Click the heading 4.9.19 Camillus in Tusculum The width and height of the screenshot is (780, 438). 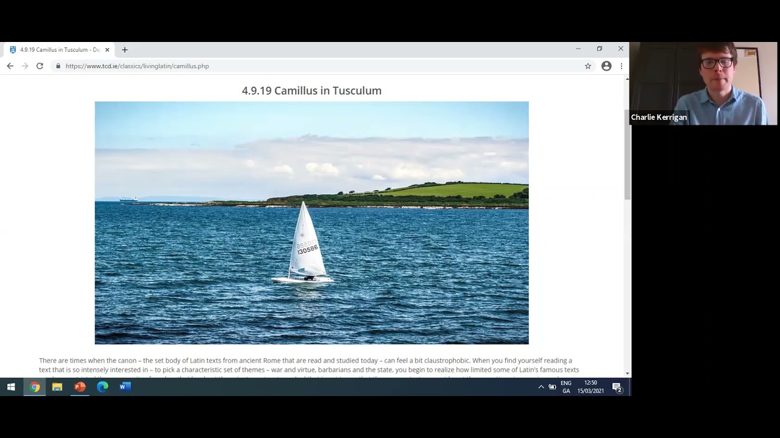(311, 91)
